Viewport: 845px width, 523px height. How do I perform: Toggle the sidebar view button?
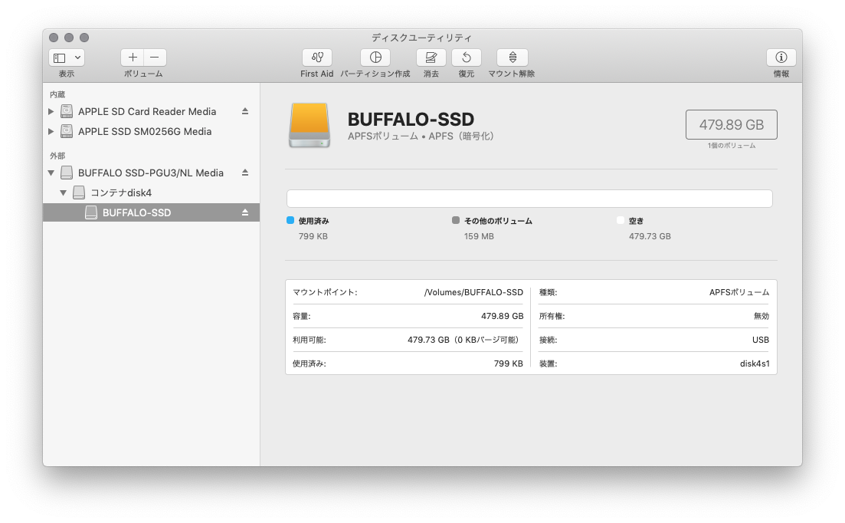click(60, 58)
